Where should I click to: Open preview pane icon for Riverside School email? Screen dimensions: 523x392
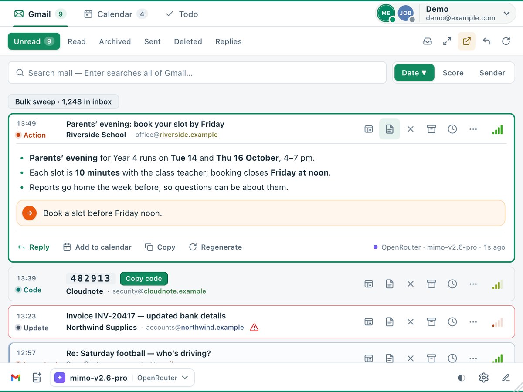(x=369, y=129)
